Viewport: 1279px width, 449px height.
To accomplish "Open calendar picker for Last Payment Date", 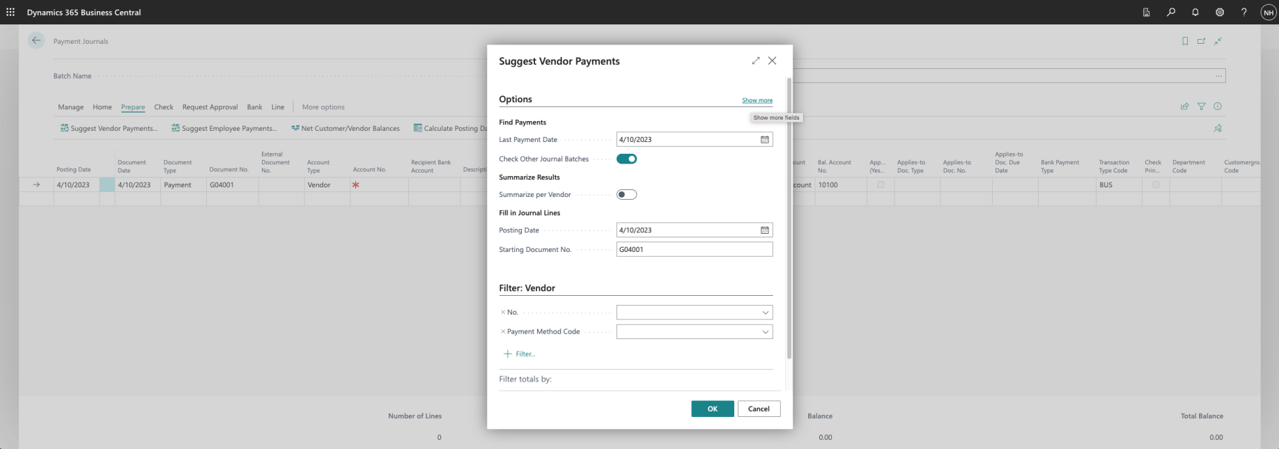I will [765, 139].
